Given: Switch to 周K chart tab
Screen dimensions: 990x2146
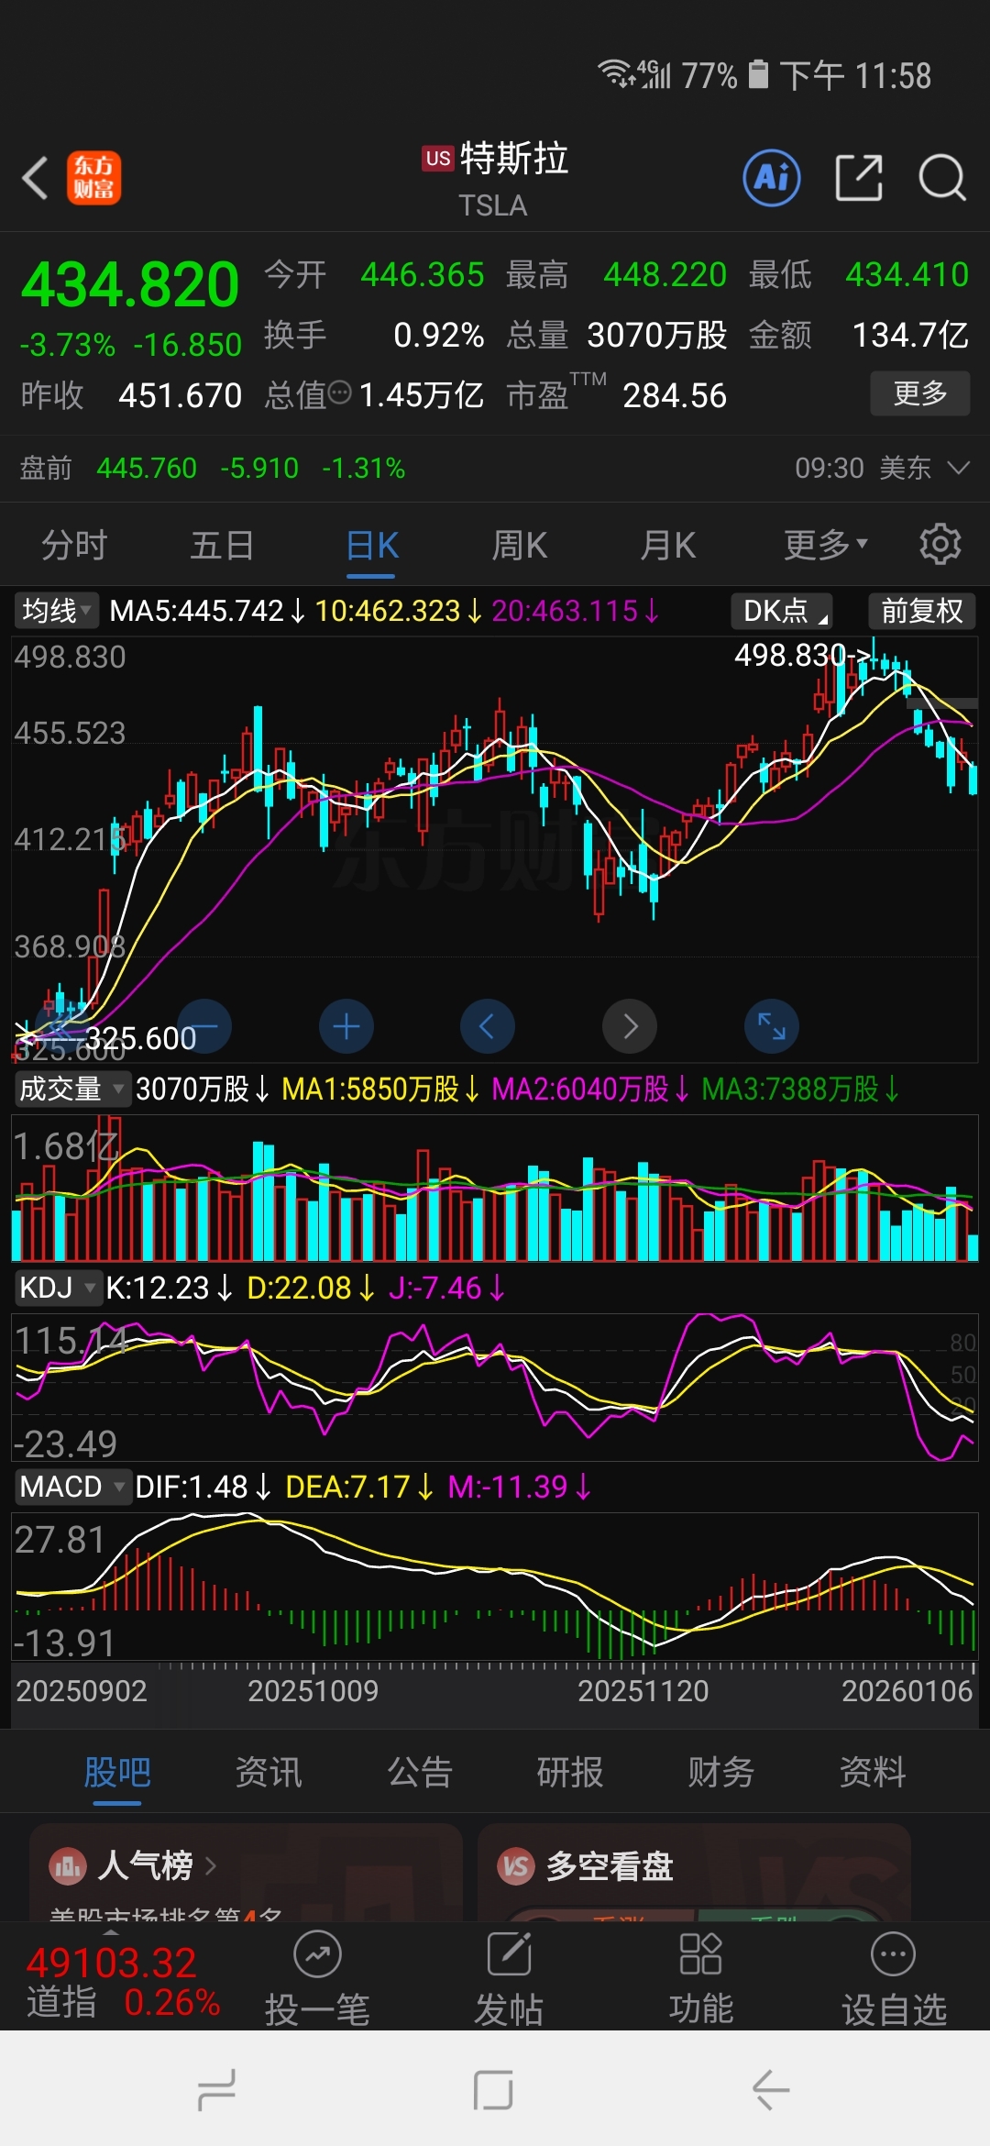Looking at the screenshot, I should pyautogui.click(x=520, y=545).
